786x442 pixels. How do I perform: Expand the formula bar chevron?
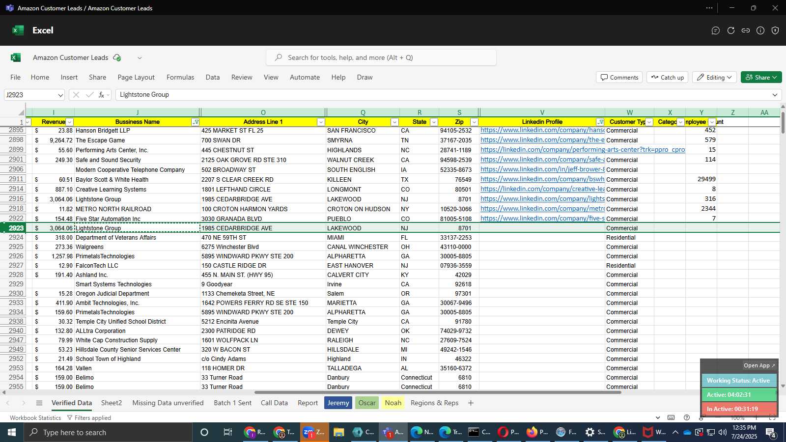tap(775, 95)
